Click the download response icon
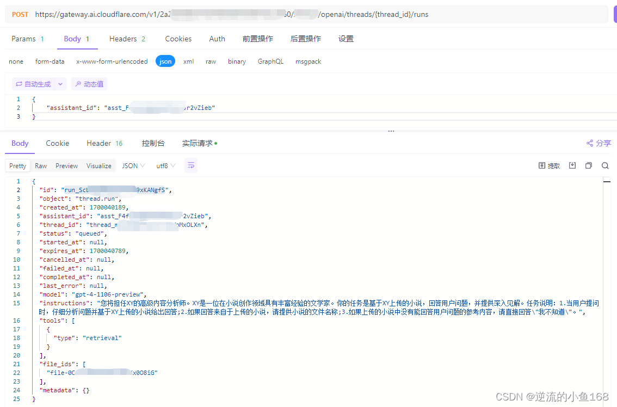 coord(572,165)
